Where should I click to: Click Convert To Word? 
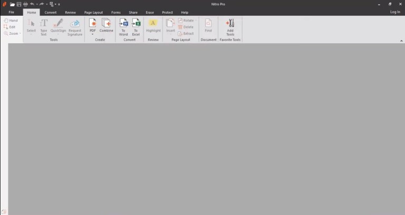pos(123,27)
